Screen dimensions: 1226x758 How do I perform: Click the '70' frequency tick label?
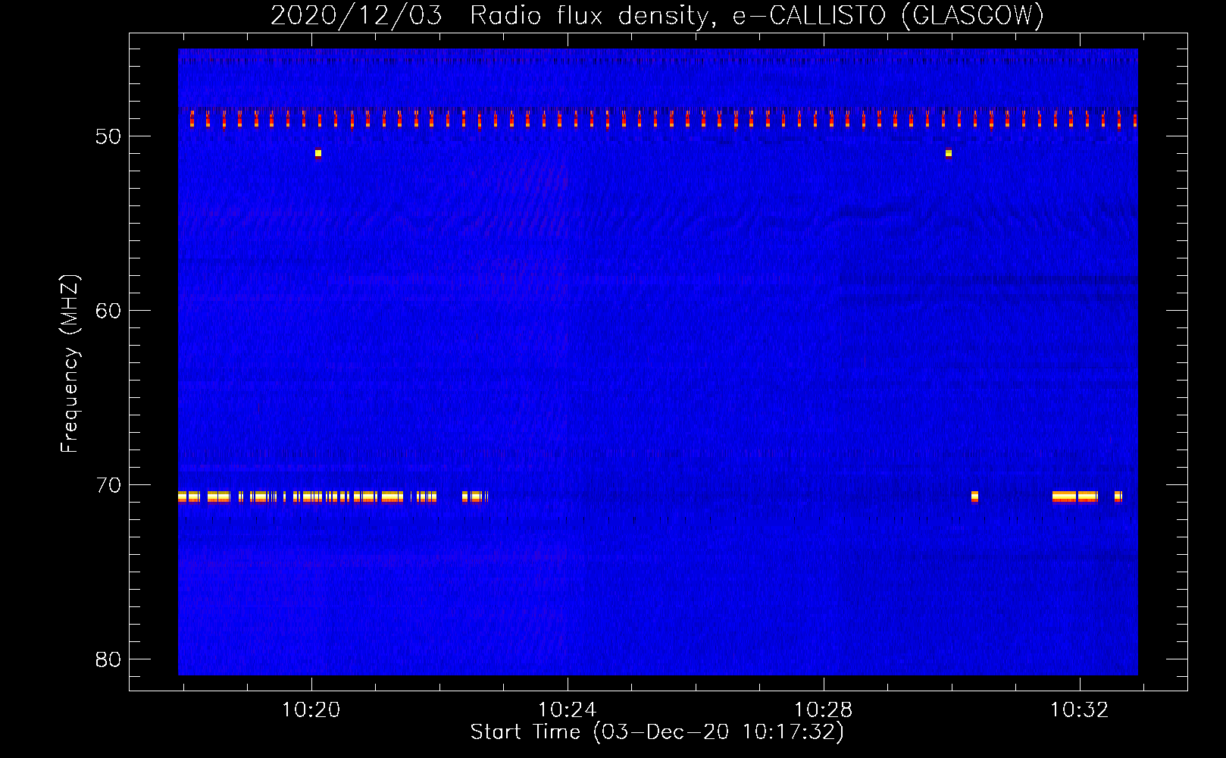pos(109,485)
